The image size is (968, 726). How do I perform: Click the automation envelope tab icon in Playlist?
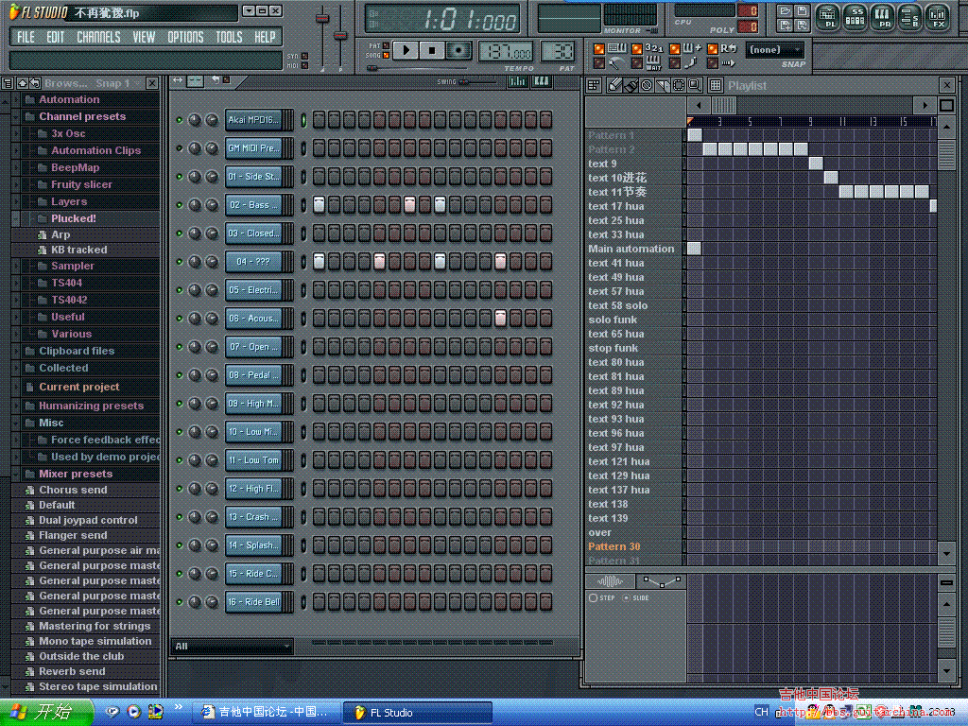point(662,581)
